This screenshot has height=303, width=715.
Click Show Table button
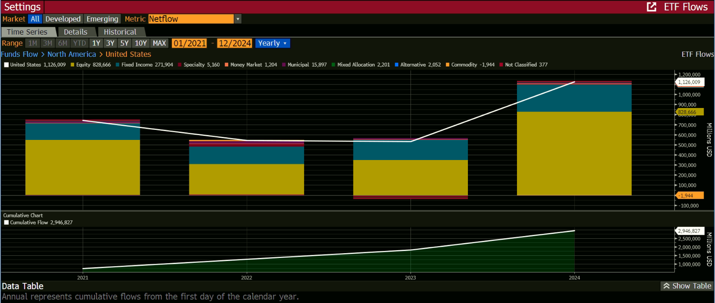pos(687,286)
